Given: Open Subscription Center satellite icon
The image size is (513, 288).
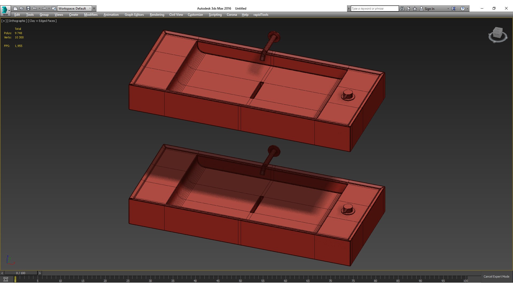Looking at the screenshot, I should pos(408,9).
